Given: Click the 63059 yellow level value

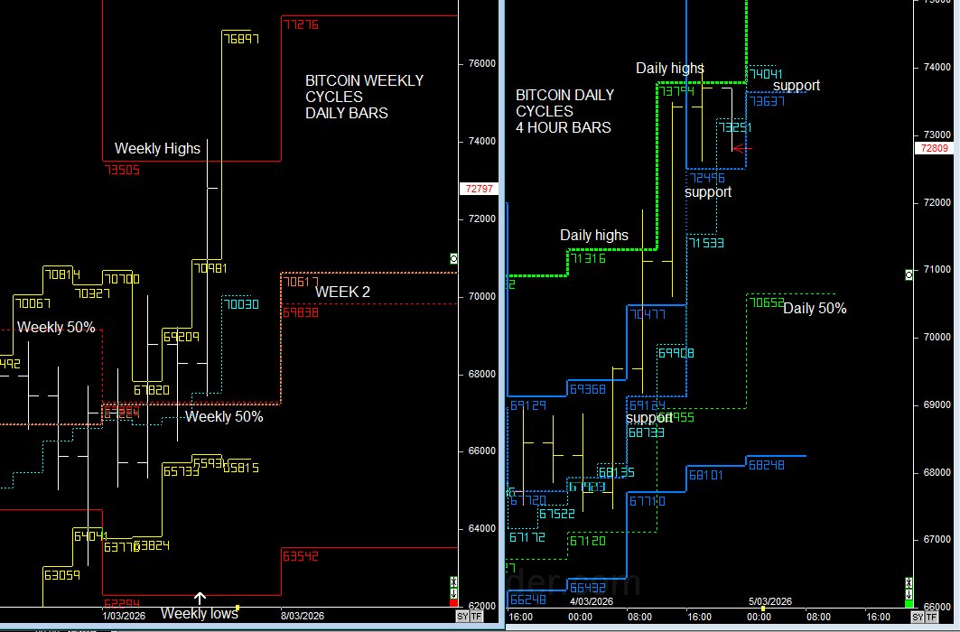Looking at the screenshot, I should (x=61, y=575).
